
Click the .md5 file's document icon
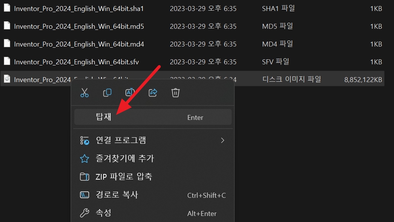(7, 26)
